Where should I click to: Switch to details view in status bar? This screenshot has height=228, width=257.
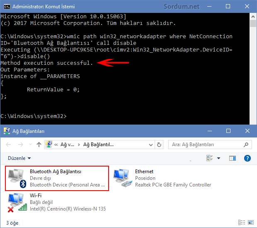click(x=242, y=223)
